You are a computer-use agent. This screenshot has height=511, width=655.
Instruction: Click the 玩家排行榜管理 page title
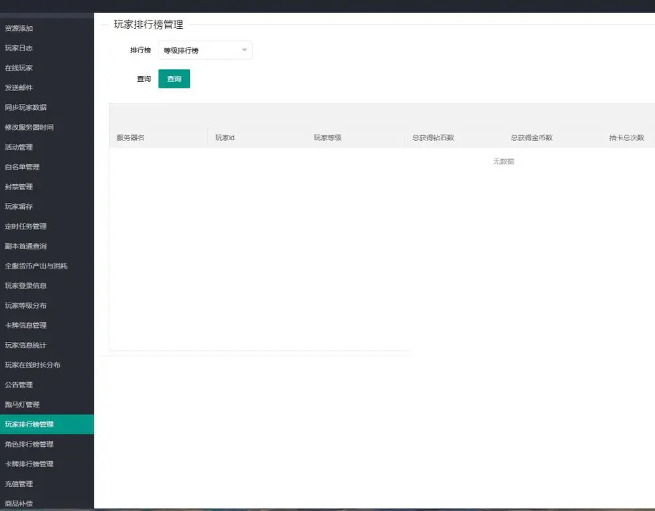pyautogui.click(x=148, y=25)
